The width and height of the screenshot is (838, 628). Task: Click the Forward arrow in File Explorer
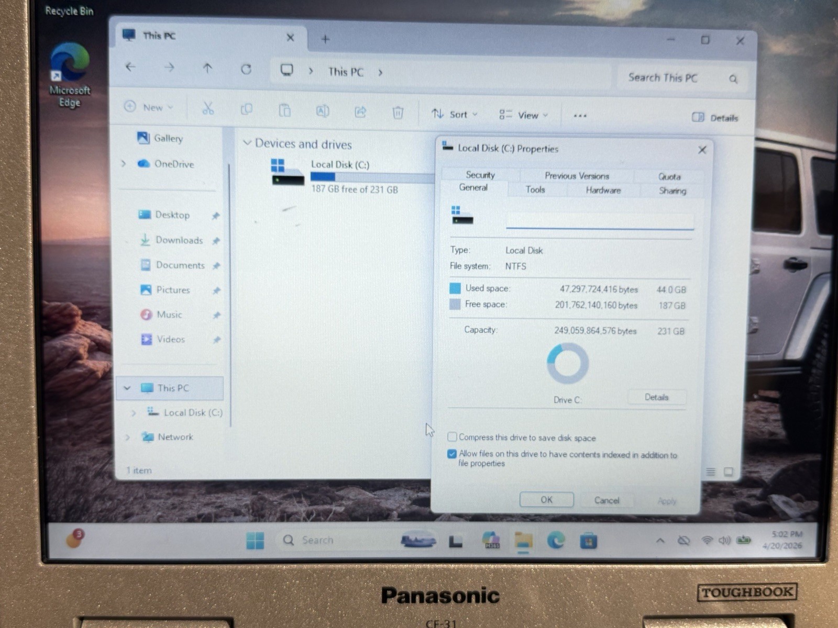coord(169,68)
